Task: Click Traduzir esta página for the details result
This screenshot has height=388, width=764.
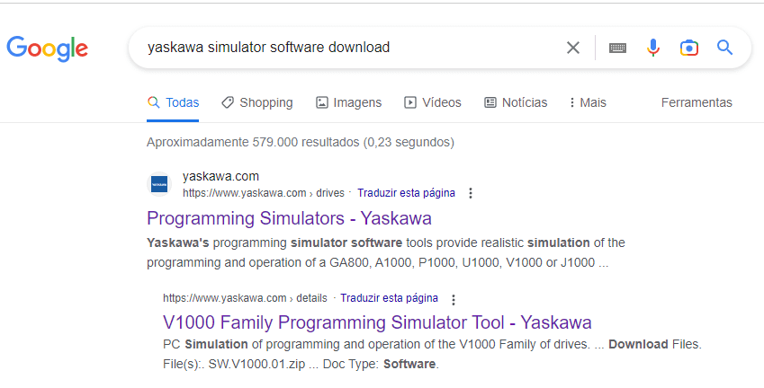Action: point(389,298)
